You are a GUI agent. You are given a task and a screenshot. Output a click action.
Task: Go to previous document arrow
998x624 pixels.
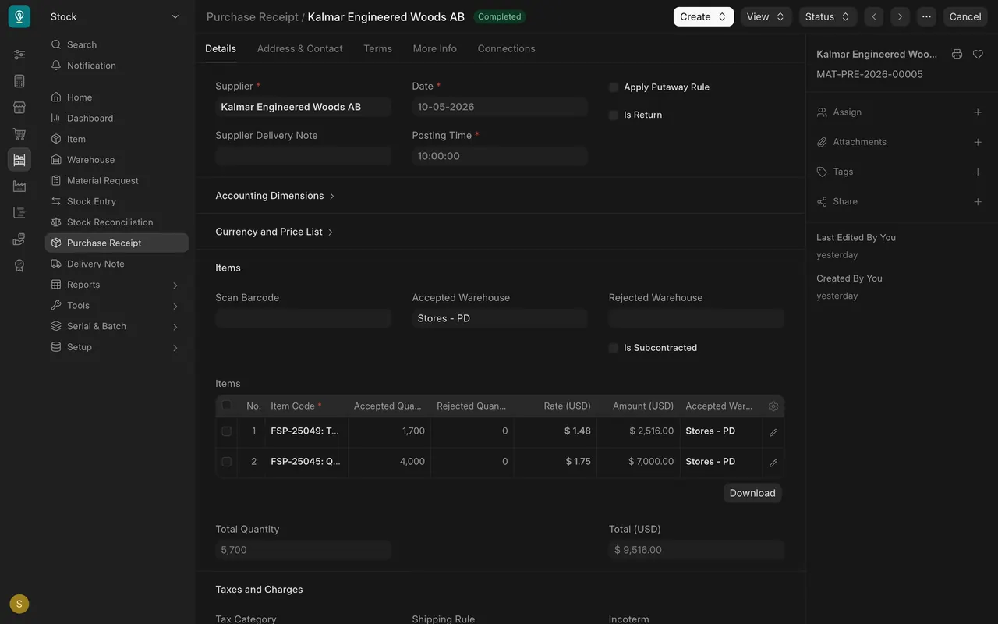click(874, 16)
